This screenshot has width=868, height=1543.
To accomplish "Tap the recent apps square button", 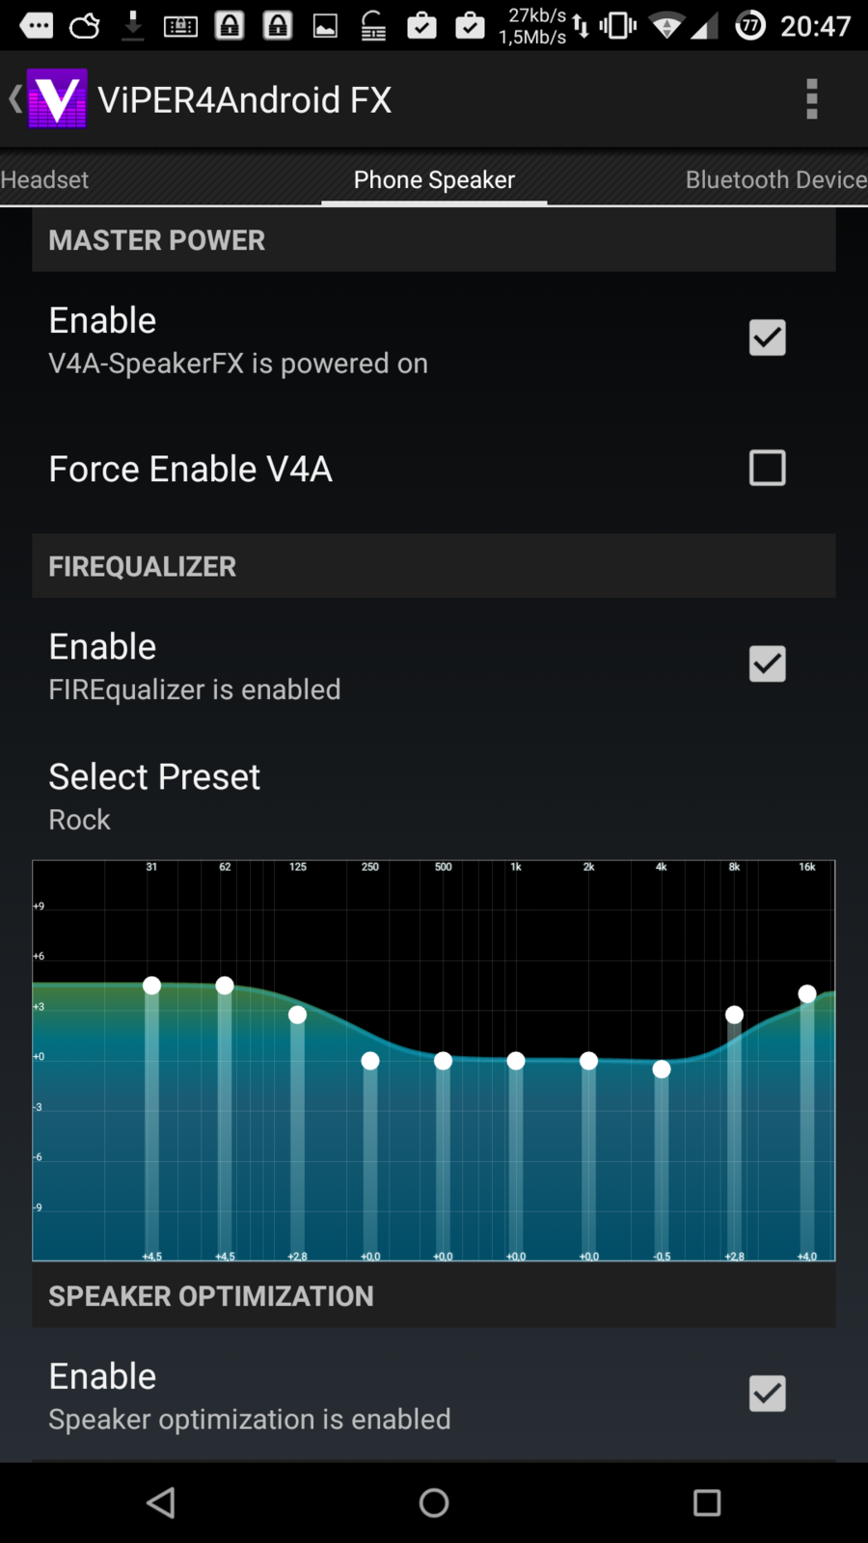I will (707, 1502).
